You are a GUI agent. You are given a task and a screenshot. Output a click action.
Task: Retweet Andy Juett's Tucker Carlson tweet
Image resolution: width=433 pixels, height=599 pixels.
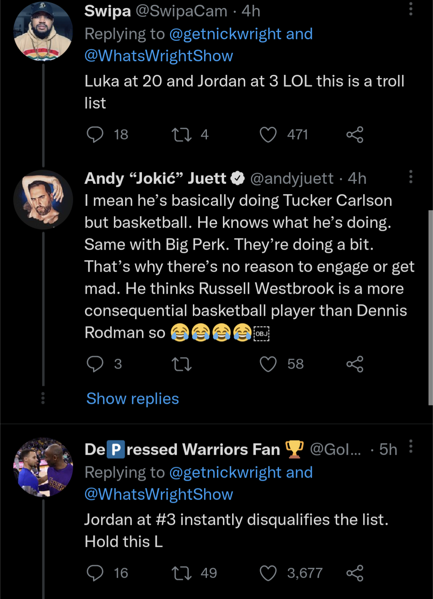point(182,364)
